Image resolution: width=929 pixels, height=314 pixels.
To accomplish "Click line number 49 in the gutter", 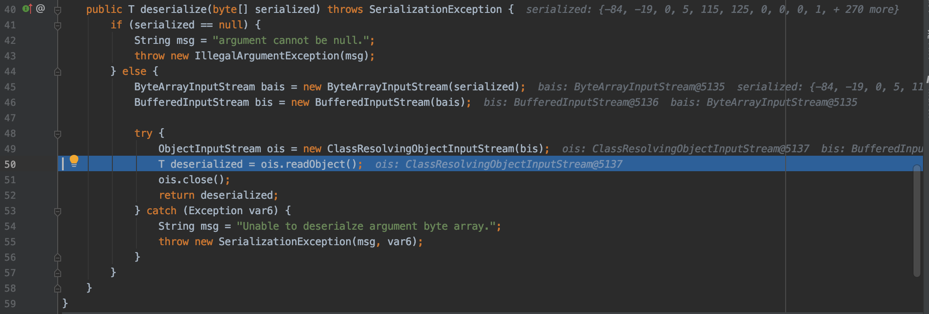I will 10,149.
